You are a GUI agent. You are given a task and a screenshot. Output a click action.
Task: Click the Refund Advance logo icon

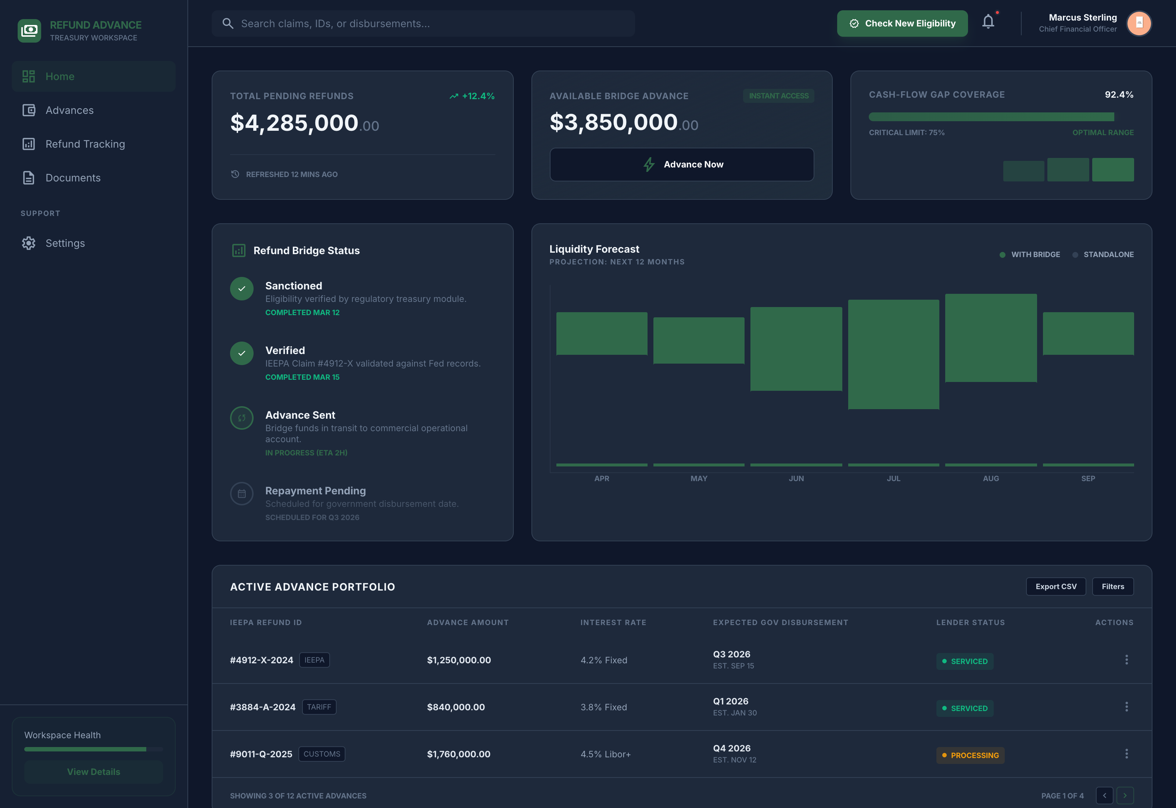point(29,30)
